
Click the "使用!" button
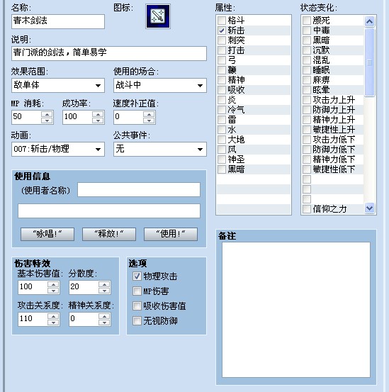(171, 234)
